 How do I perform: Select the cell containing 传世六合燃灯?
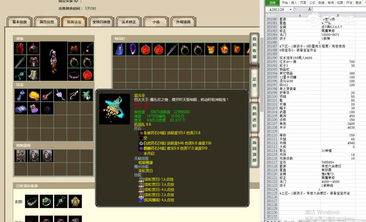pyautogui.click(x=338, y=166)
